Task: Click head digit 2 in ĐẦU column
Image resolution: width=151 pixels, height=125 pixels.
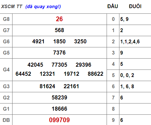Action: pos(113,41)
